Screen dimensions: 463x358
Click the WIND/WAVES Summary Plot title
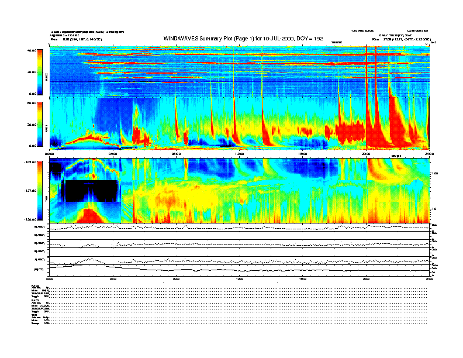243,39
